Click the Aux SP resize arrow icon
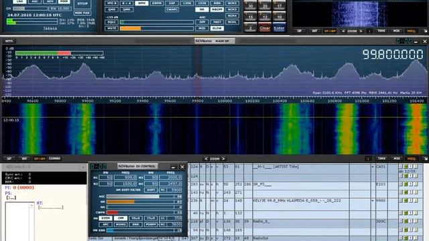 point(426,31)
